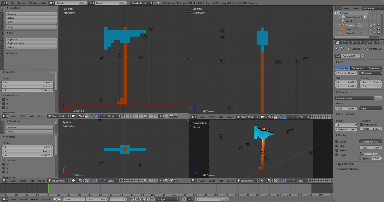Disable the Passepartout checkbox
This screenshot has width=384, height=202.
click(361, 154)
